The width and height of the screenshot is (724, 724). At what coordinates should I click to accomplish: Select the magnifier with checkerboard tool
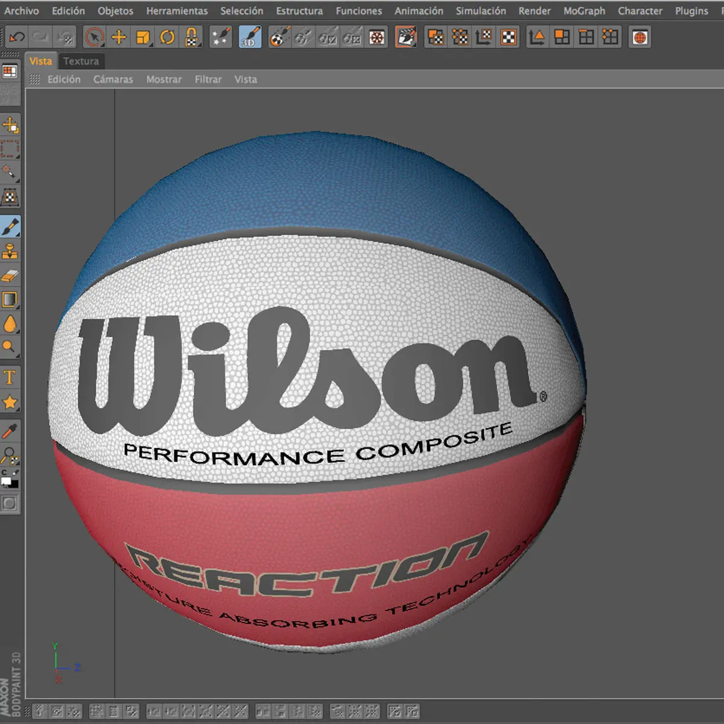pos(10,455)
